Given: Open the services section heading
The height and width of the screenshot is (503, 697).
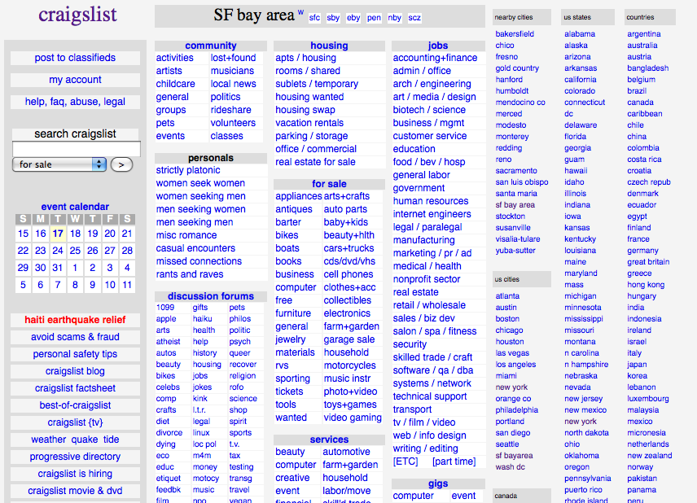Looking at the screenshot, I should (329, 439).
